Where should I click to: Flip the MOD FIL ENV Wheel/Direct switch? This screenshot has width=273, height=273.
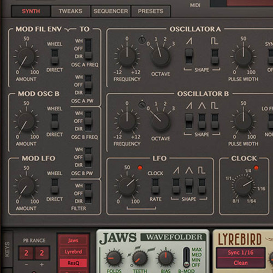click(x=55, y=56)
